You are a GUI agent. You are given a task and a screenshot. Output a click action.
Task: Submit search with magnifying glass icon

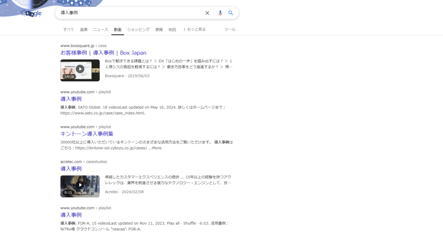pos(231,13)
